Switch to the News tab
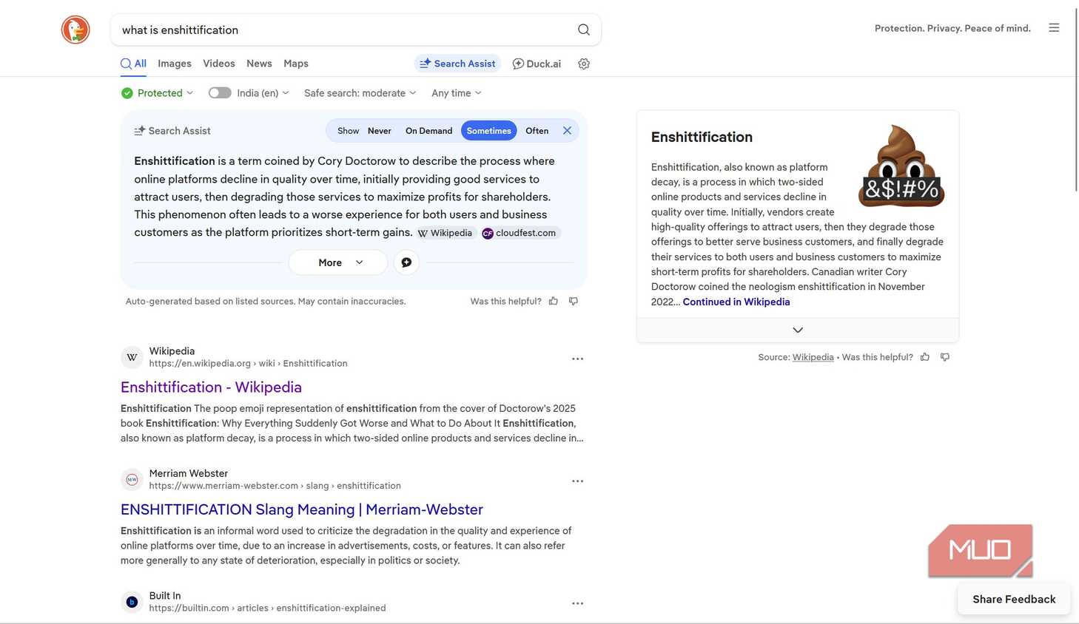The height and width of the screenshot is (624, 1079). (x=259, y=64)
